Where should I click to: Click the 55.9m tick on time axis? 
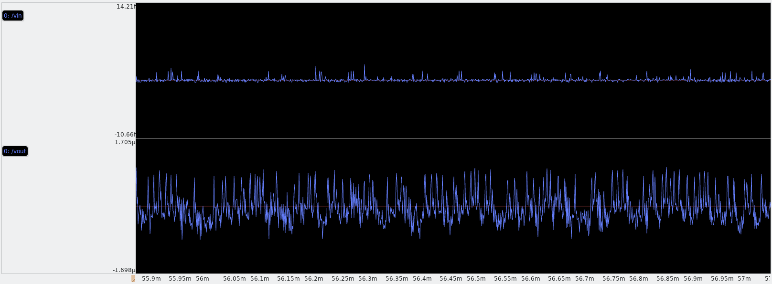pos(151,279)
